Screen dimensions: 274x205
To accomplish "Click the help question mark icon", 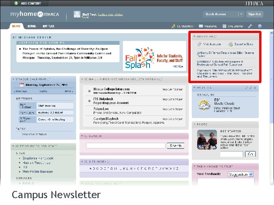I will pyautogui.click(x=260, y=26).
